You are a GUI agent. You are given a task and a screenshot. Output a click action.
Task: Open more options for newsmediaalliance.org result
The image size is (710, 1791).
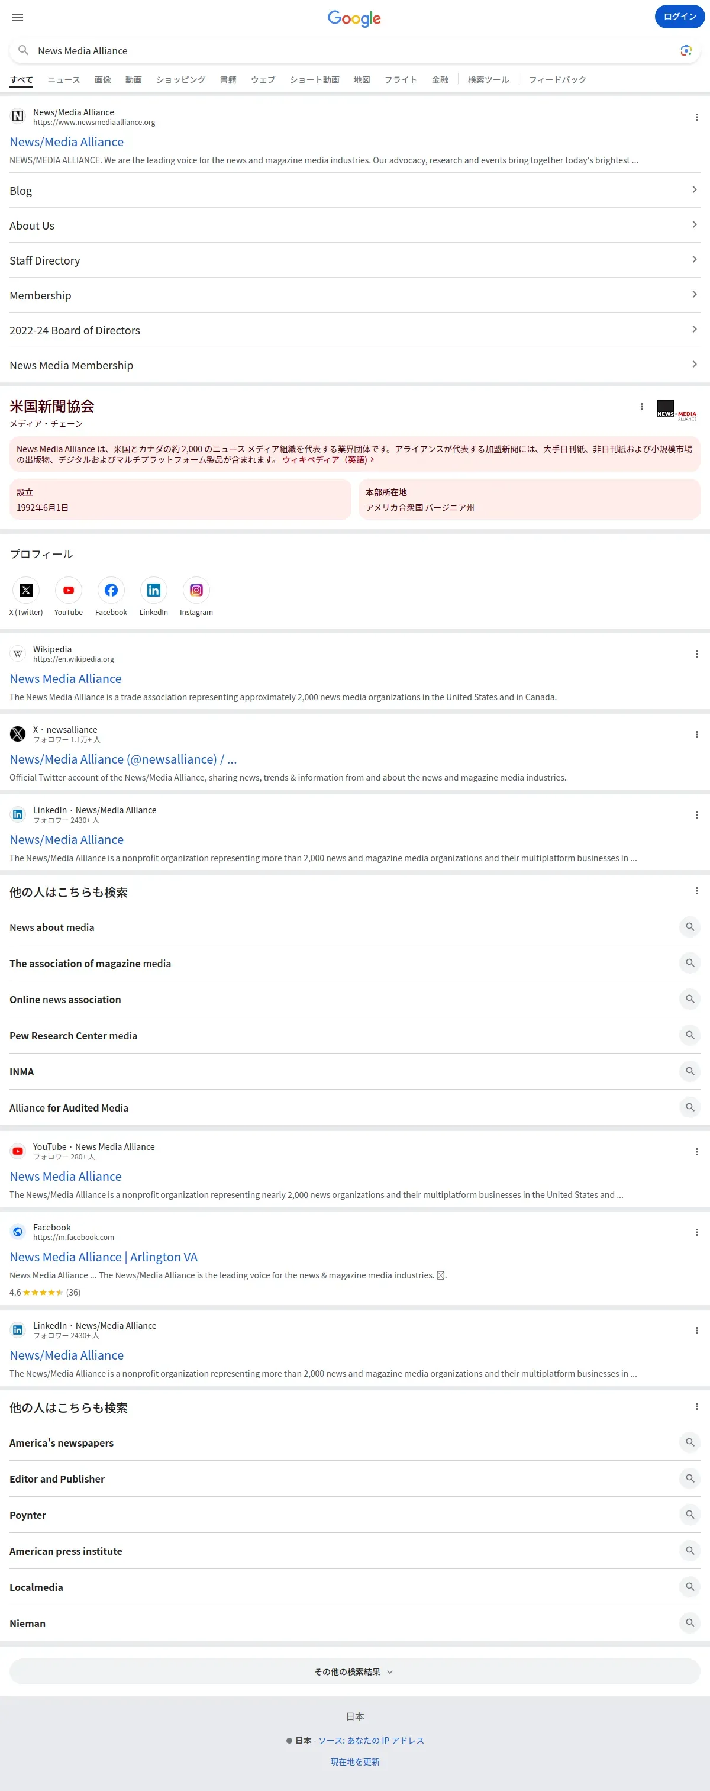[696, 118]
